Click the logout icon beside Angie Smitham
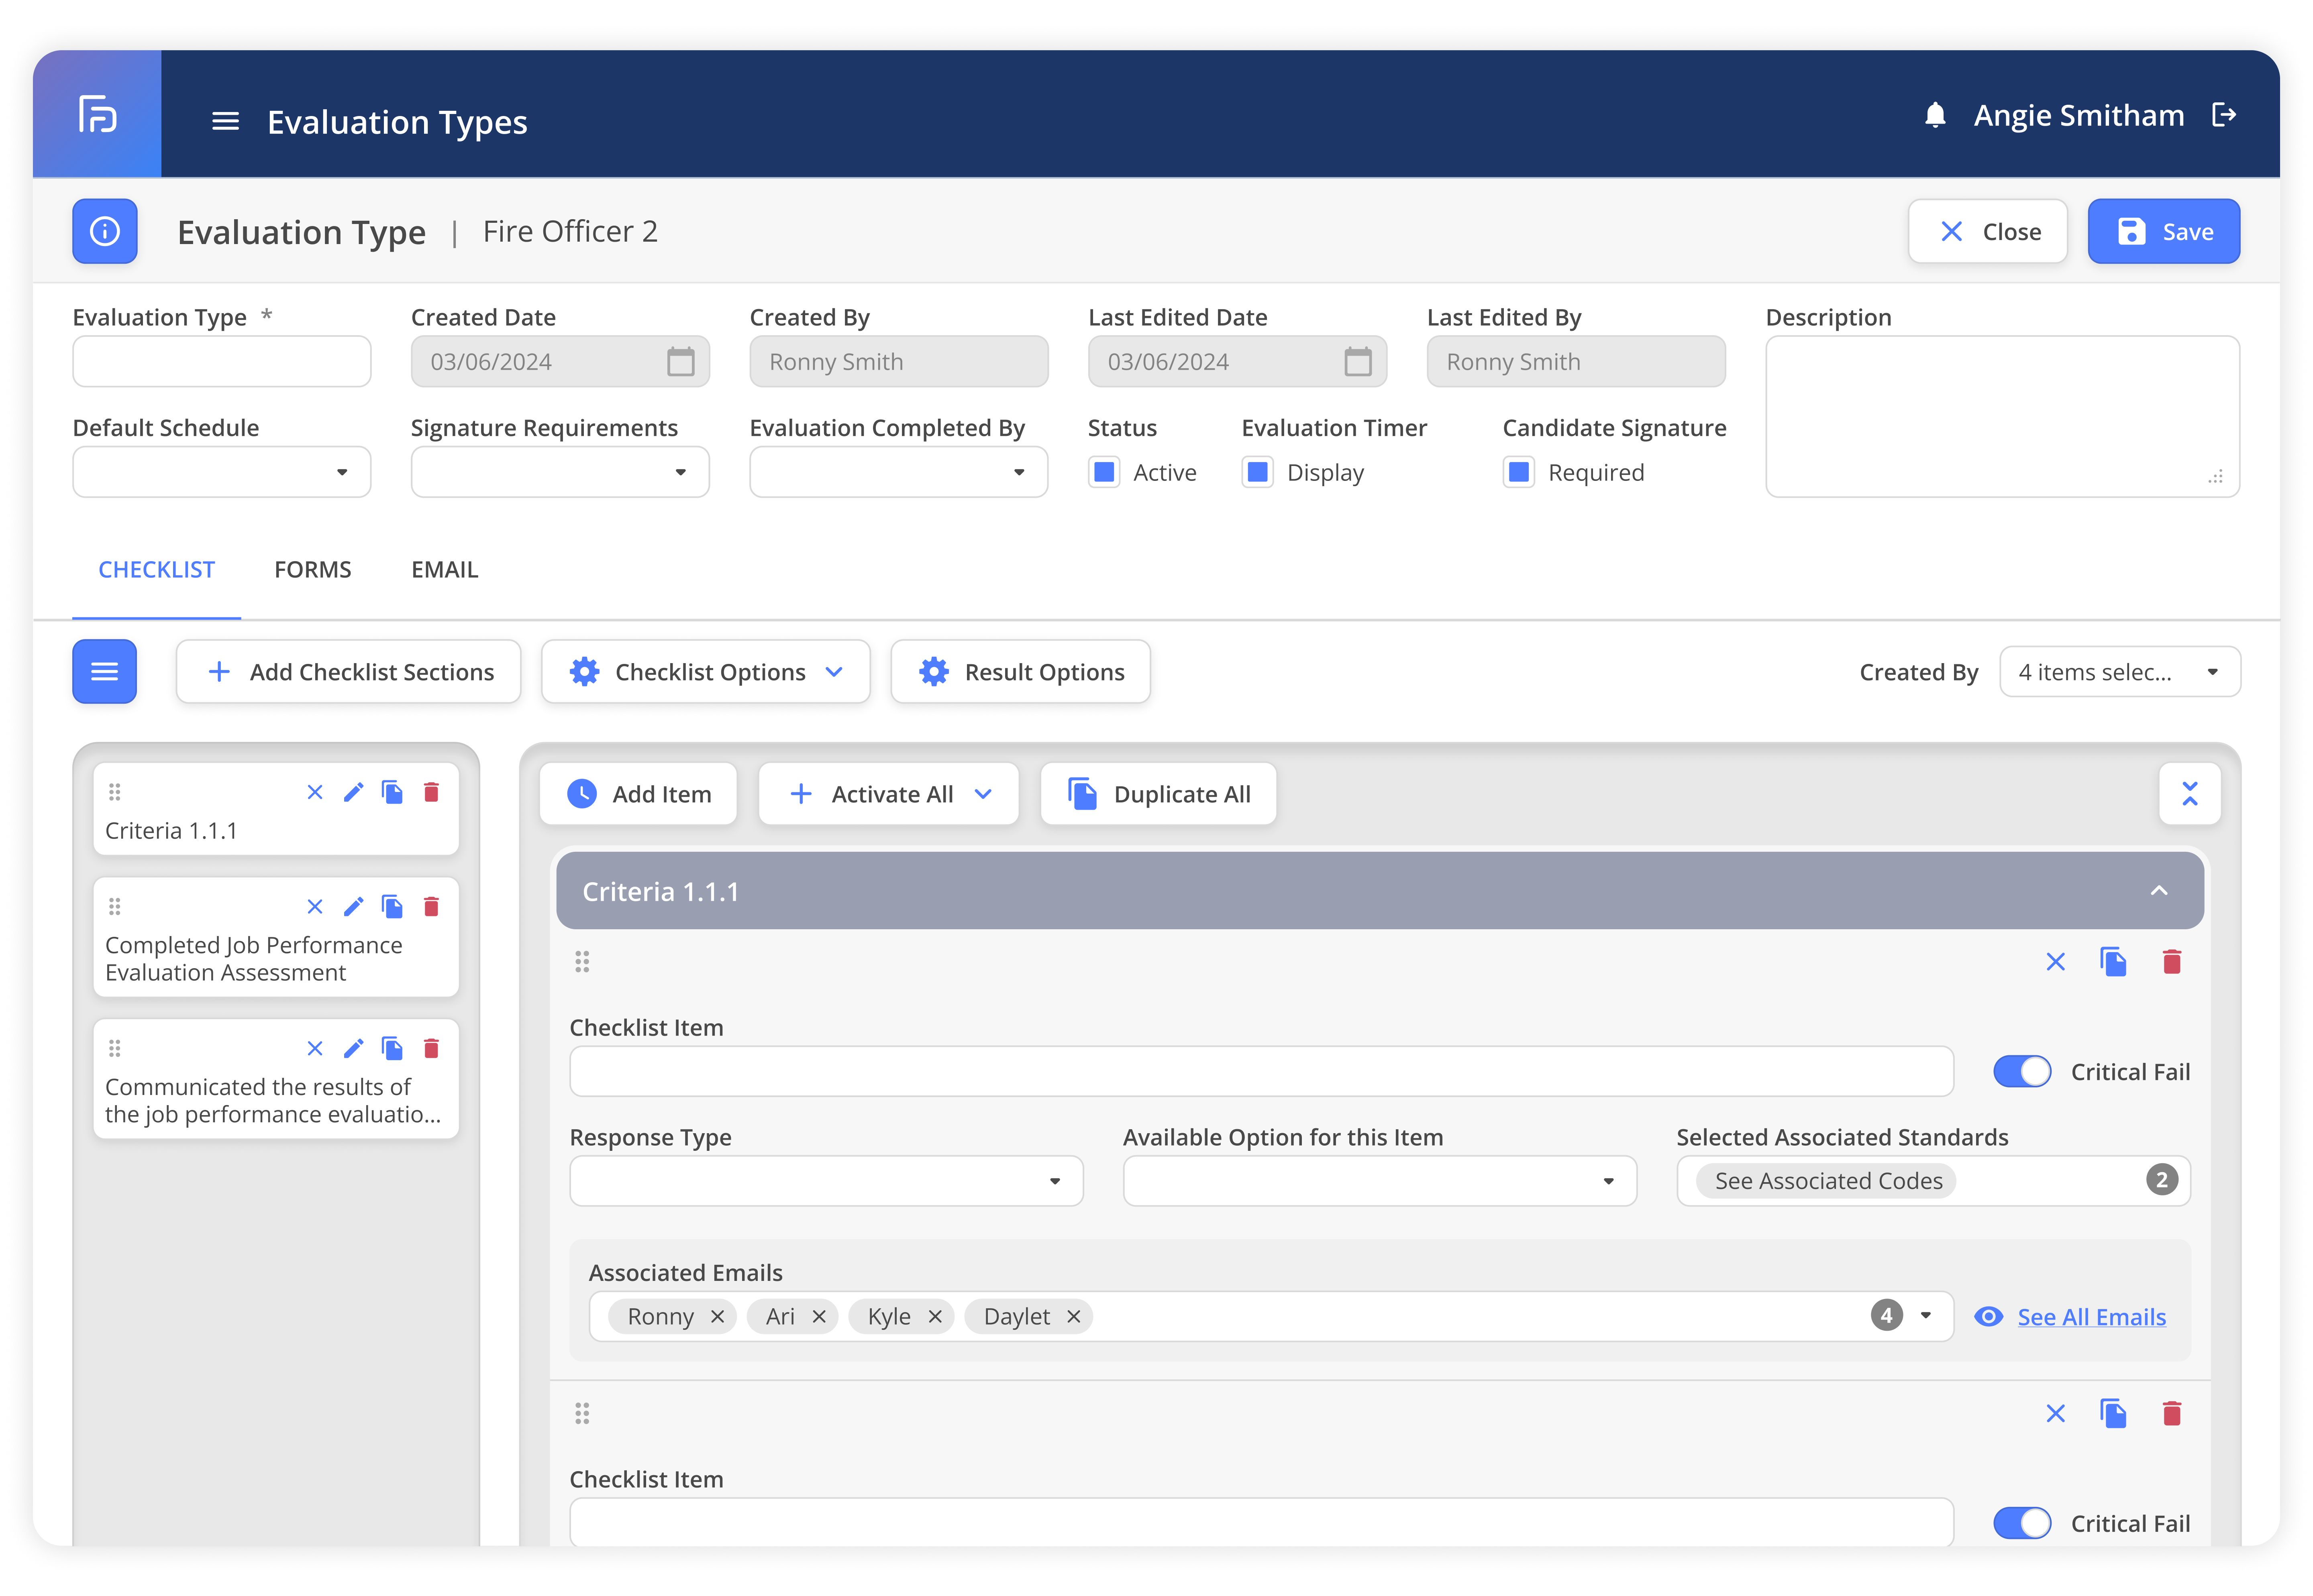This screenshot has height=1596, width=2313. [2223, 115]
